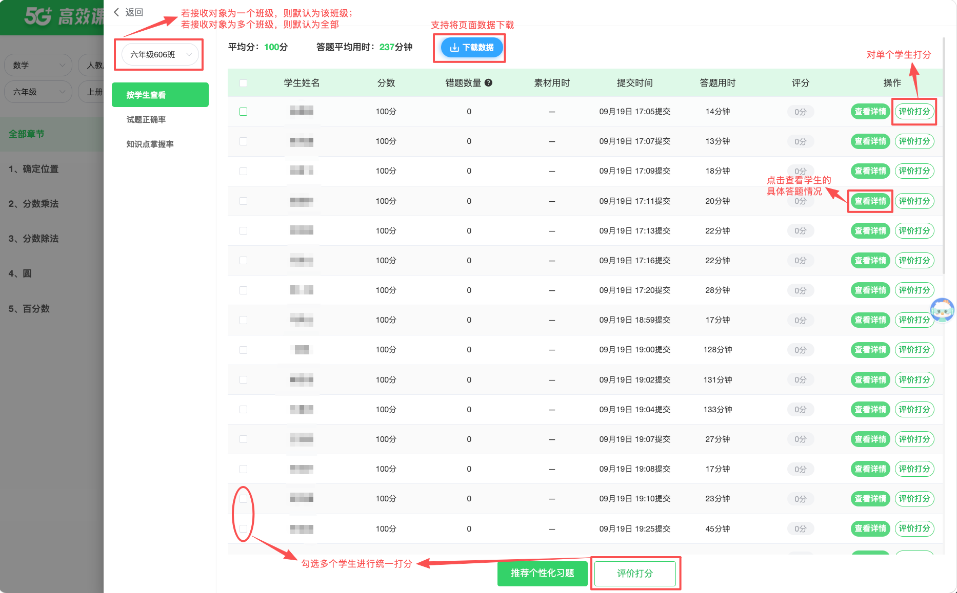Click the back arrow icon next to 返回
The image size is (957, 593).
[116, 12]
